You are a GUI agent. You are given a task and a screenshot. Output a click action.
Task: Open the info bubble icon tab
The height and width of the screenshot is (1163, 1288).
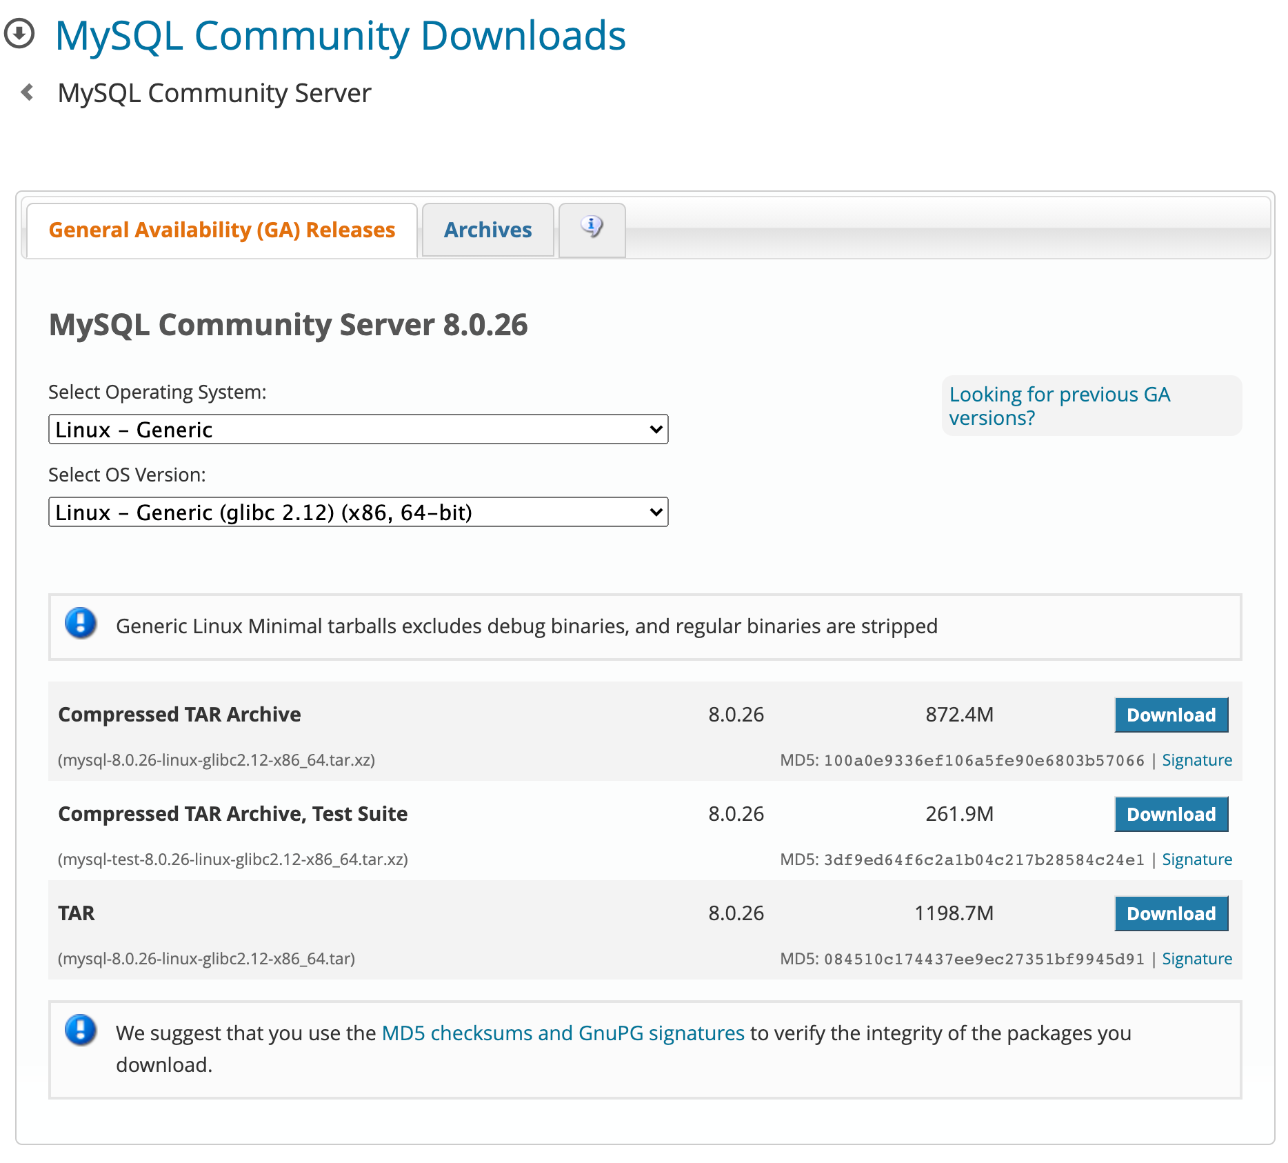[x=592, y=230]
